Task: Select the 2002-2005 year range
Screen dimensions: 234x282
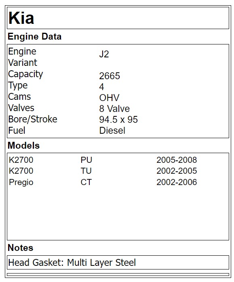Action: [177, 171]
